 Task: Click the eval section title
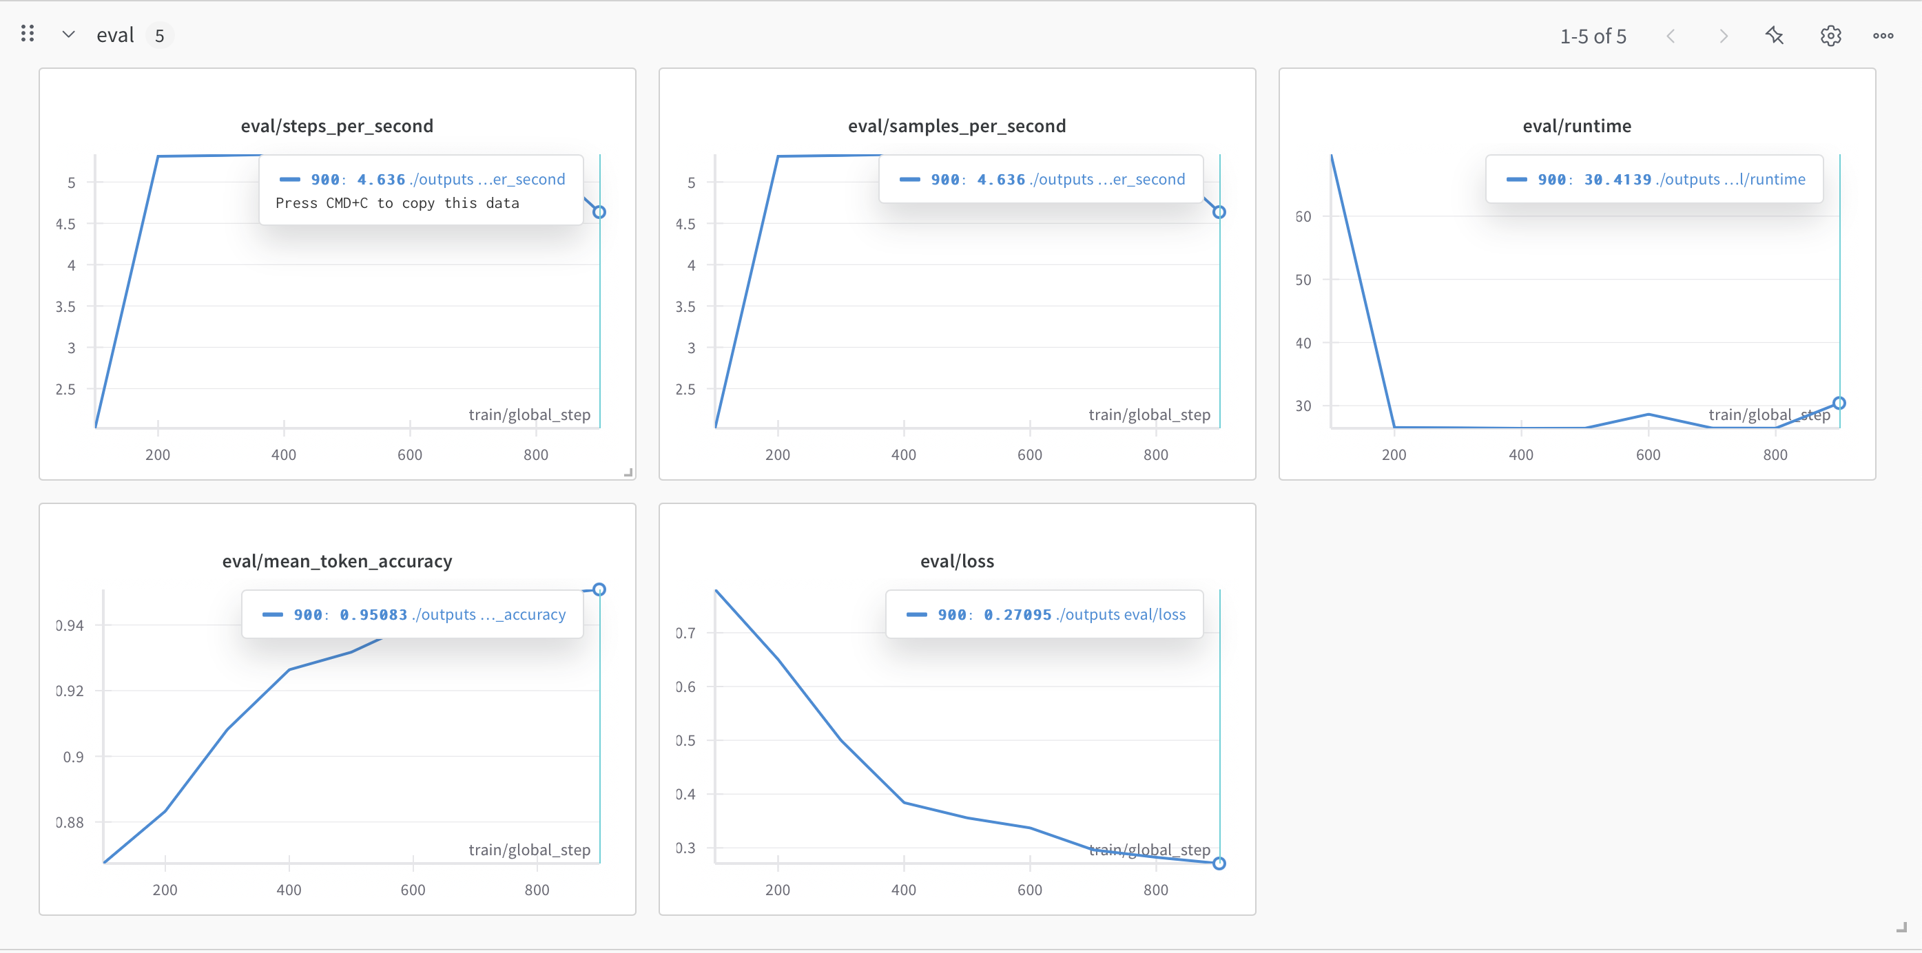pos(115,35)
